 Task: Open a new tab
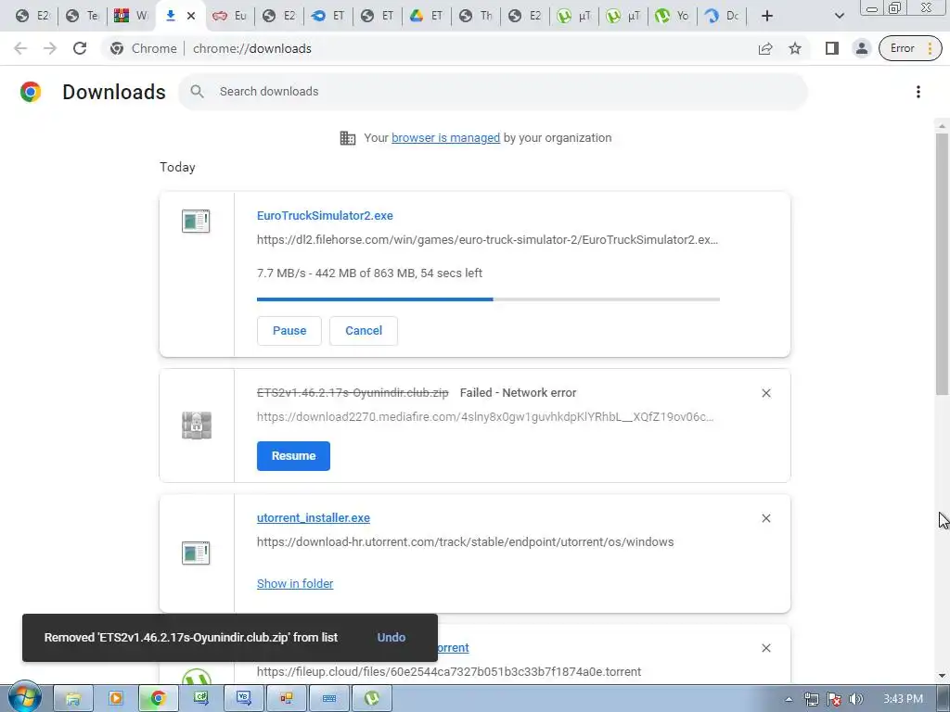(x=767, y=16)
